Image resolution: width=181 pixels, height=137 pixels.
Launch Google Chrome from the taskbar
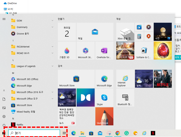pyautogui.click(x=117, y=133)
